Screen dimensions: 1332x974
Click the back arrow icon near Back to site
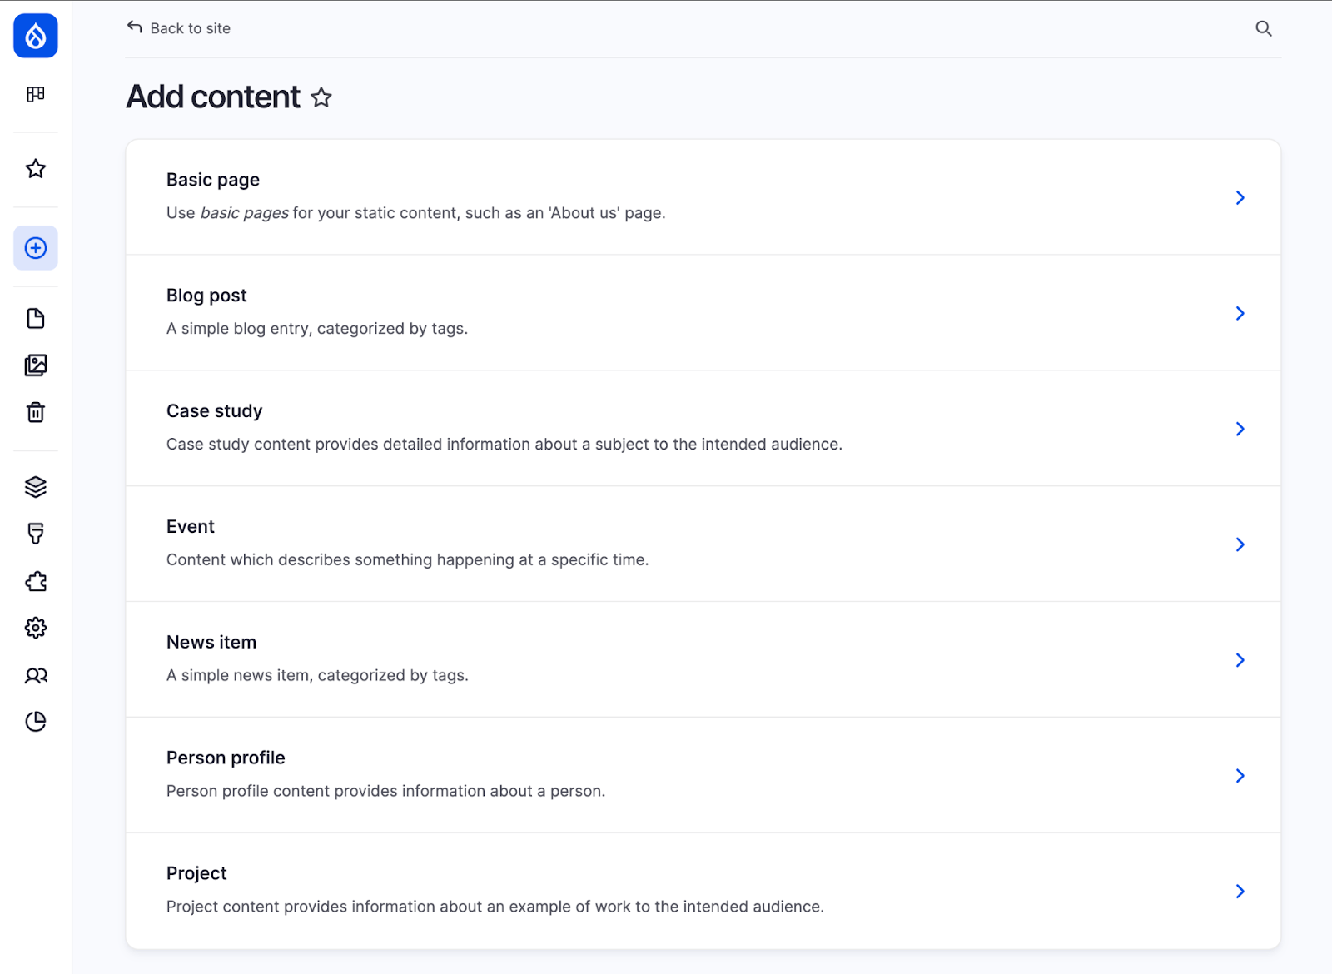[x=135, y=27]
